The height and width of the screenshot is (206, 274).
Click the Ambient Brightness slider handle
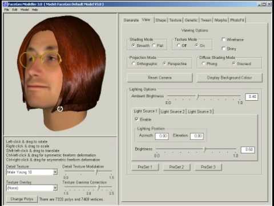coord(198,97)
